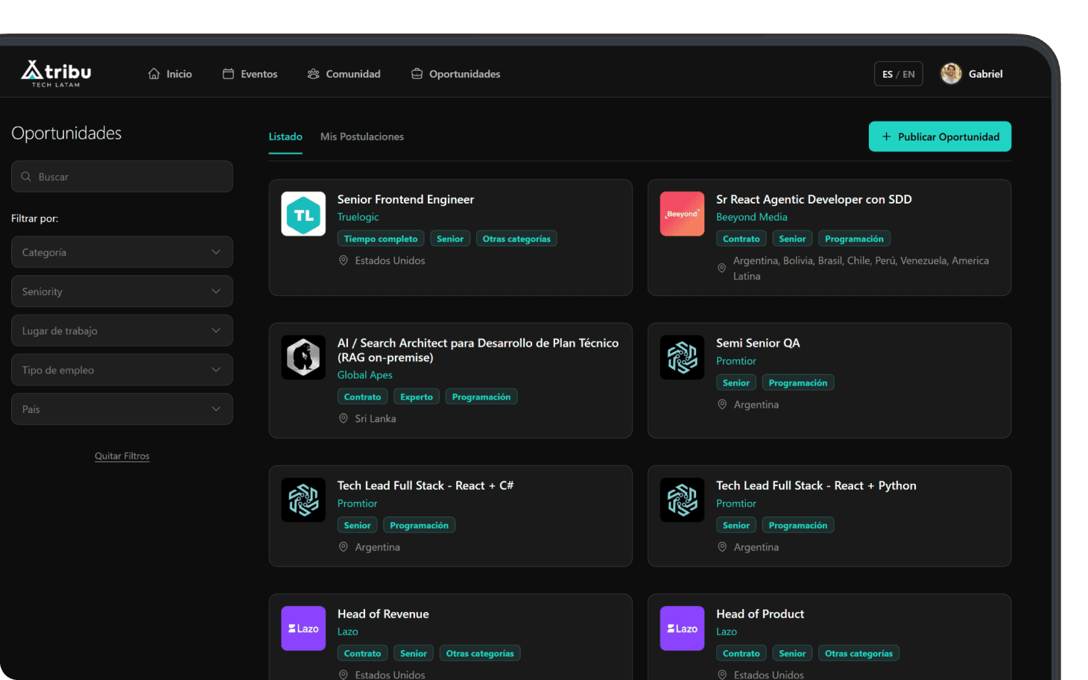
Task: Open the Global Apes company link
Action: [365, 375]
